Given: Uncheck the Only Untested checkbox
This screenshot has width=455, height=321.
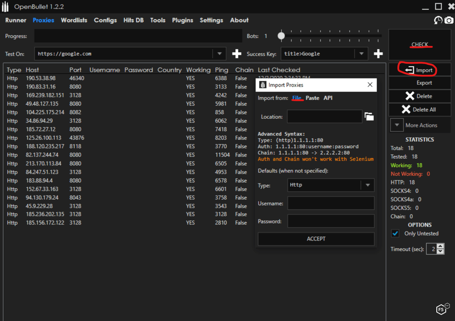Looking at the screenshot, I should pyautogui.click(x=395, y=233).
